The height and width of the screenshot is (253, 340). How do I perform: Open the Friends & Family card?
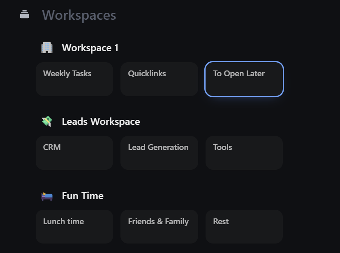point(159,227)
